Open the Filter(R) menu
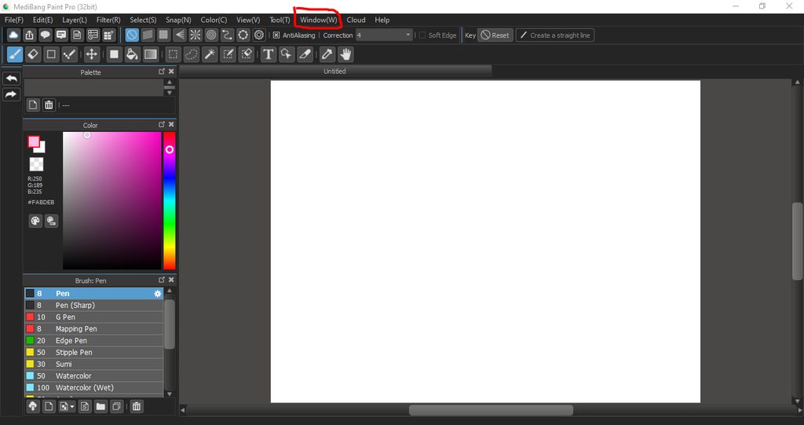Screen dimensions: 804x425 (108, 20)
